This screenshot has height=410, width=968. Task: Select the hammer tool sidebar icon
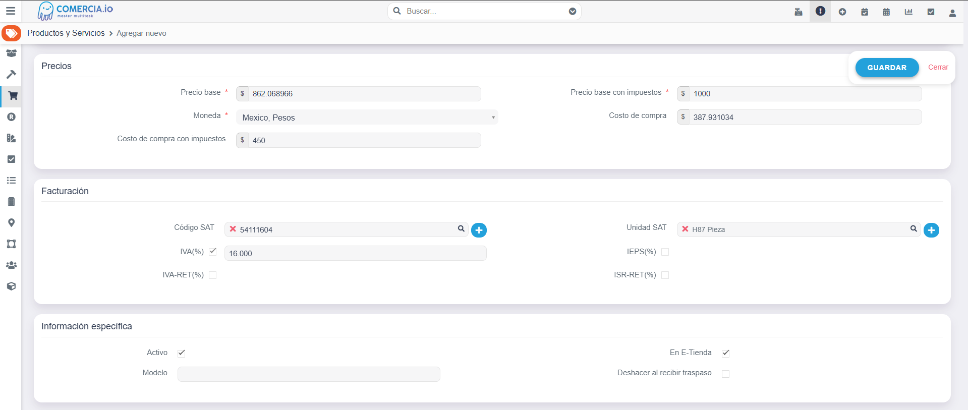coord(11,74)
